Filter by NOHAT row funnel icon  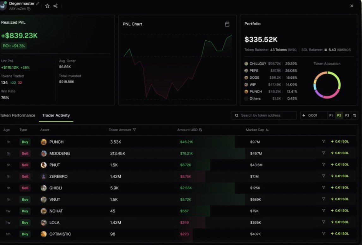click(x=323, y=210)
